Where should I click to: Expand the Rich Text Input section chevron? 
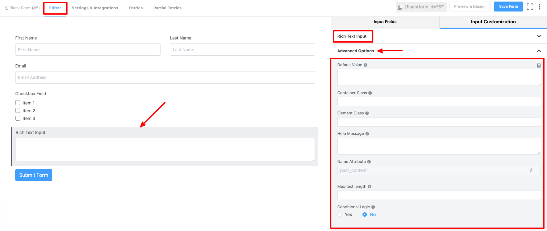click(539, 36)
